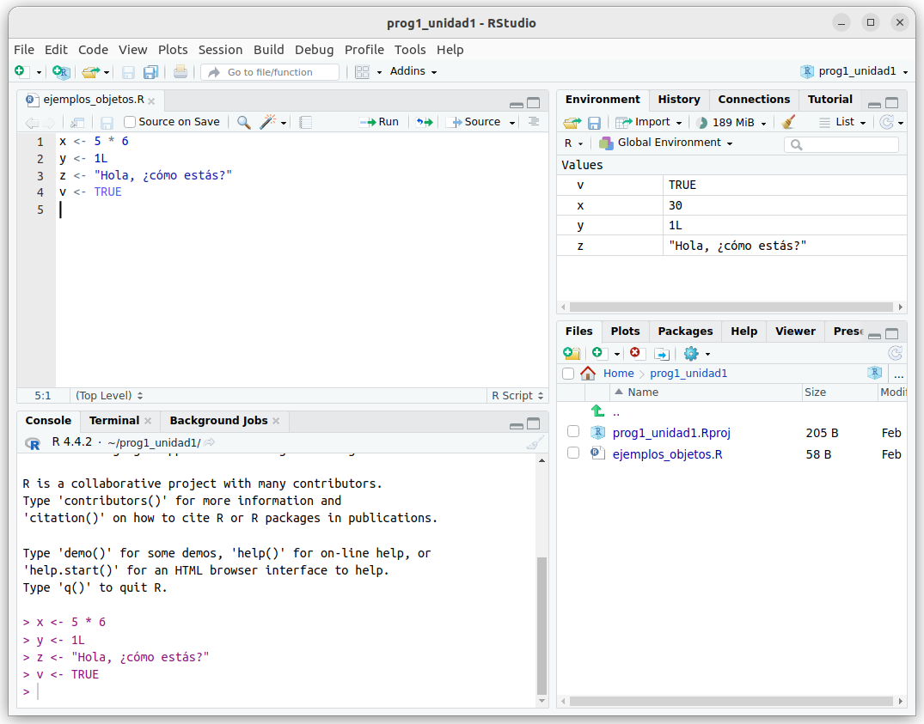Expand the prog1_unidad1 project menu

coord(854,71)
